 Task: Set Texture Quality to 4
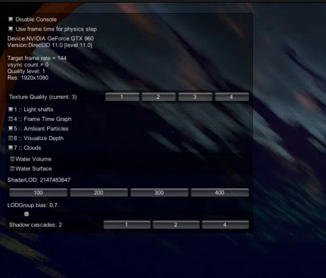pyautogui.click(x=231, y=97)
